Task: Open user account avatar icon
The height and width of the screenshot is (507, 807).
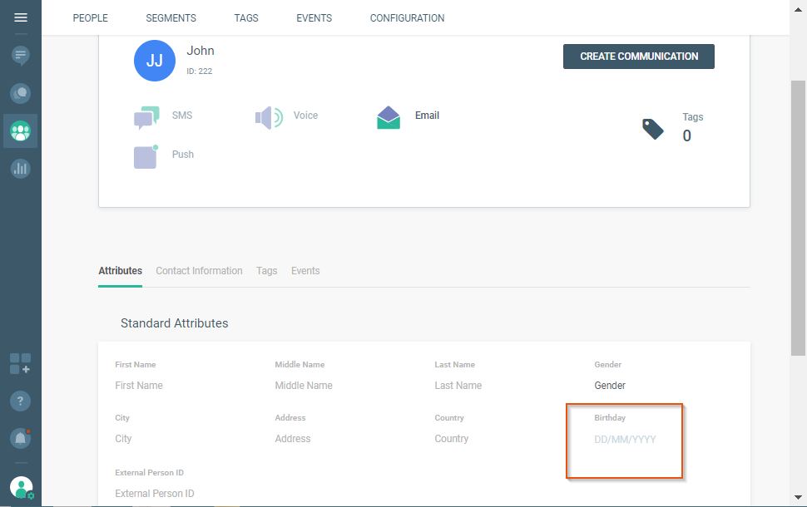Action: point(22,488)
